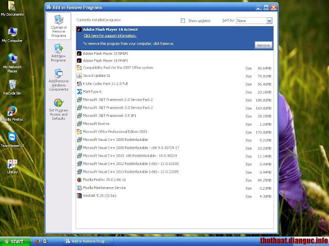The width and height of the screenshot is (329, 246).
Task: Select Adobe Flash Player 18 NPAPI row
Action: pyautogui.click(x=175, y=53)
